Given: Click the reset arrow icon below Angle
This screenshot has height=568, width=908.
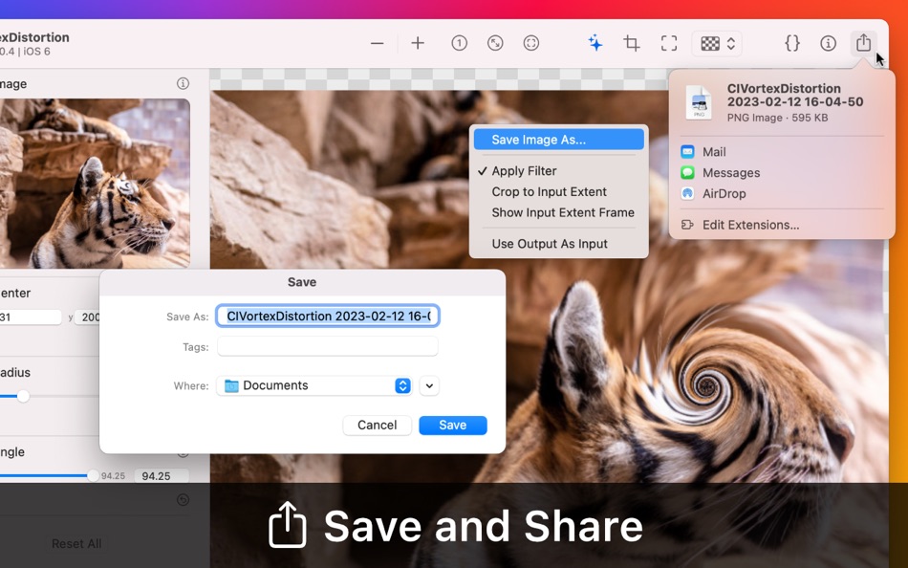Looking at the screenshot, I should (183, 499).
